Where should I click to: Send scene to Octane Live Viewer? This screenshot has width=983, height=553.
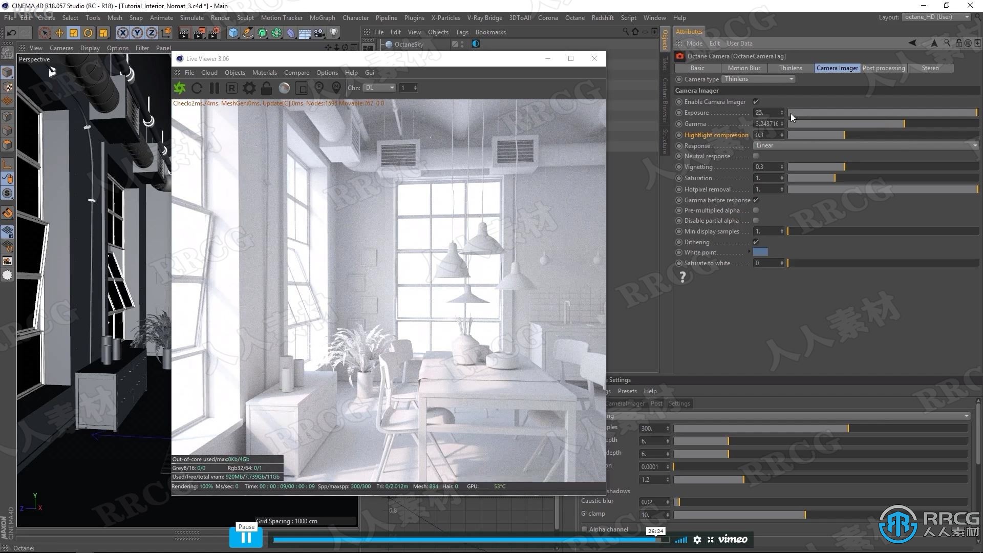[180, 88]
